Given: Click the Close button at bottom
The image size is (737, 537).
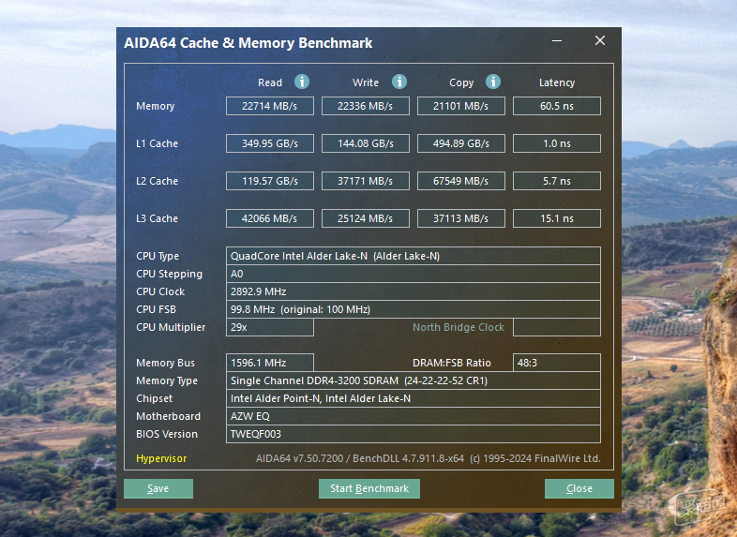Looking at the screenshot, I should [579, 488].
